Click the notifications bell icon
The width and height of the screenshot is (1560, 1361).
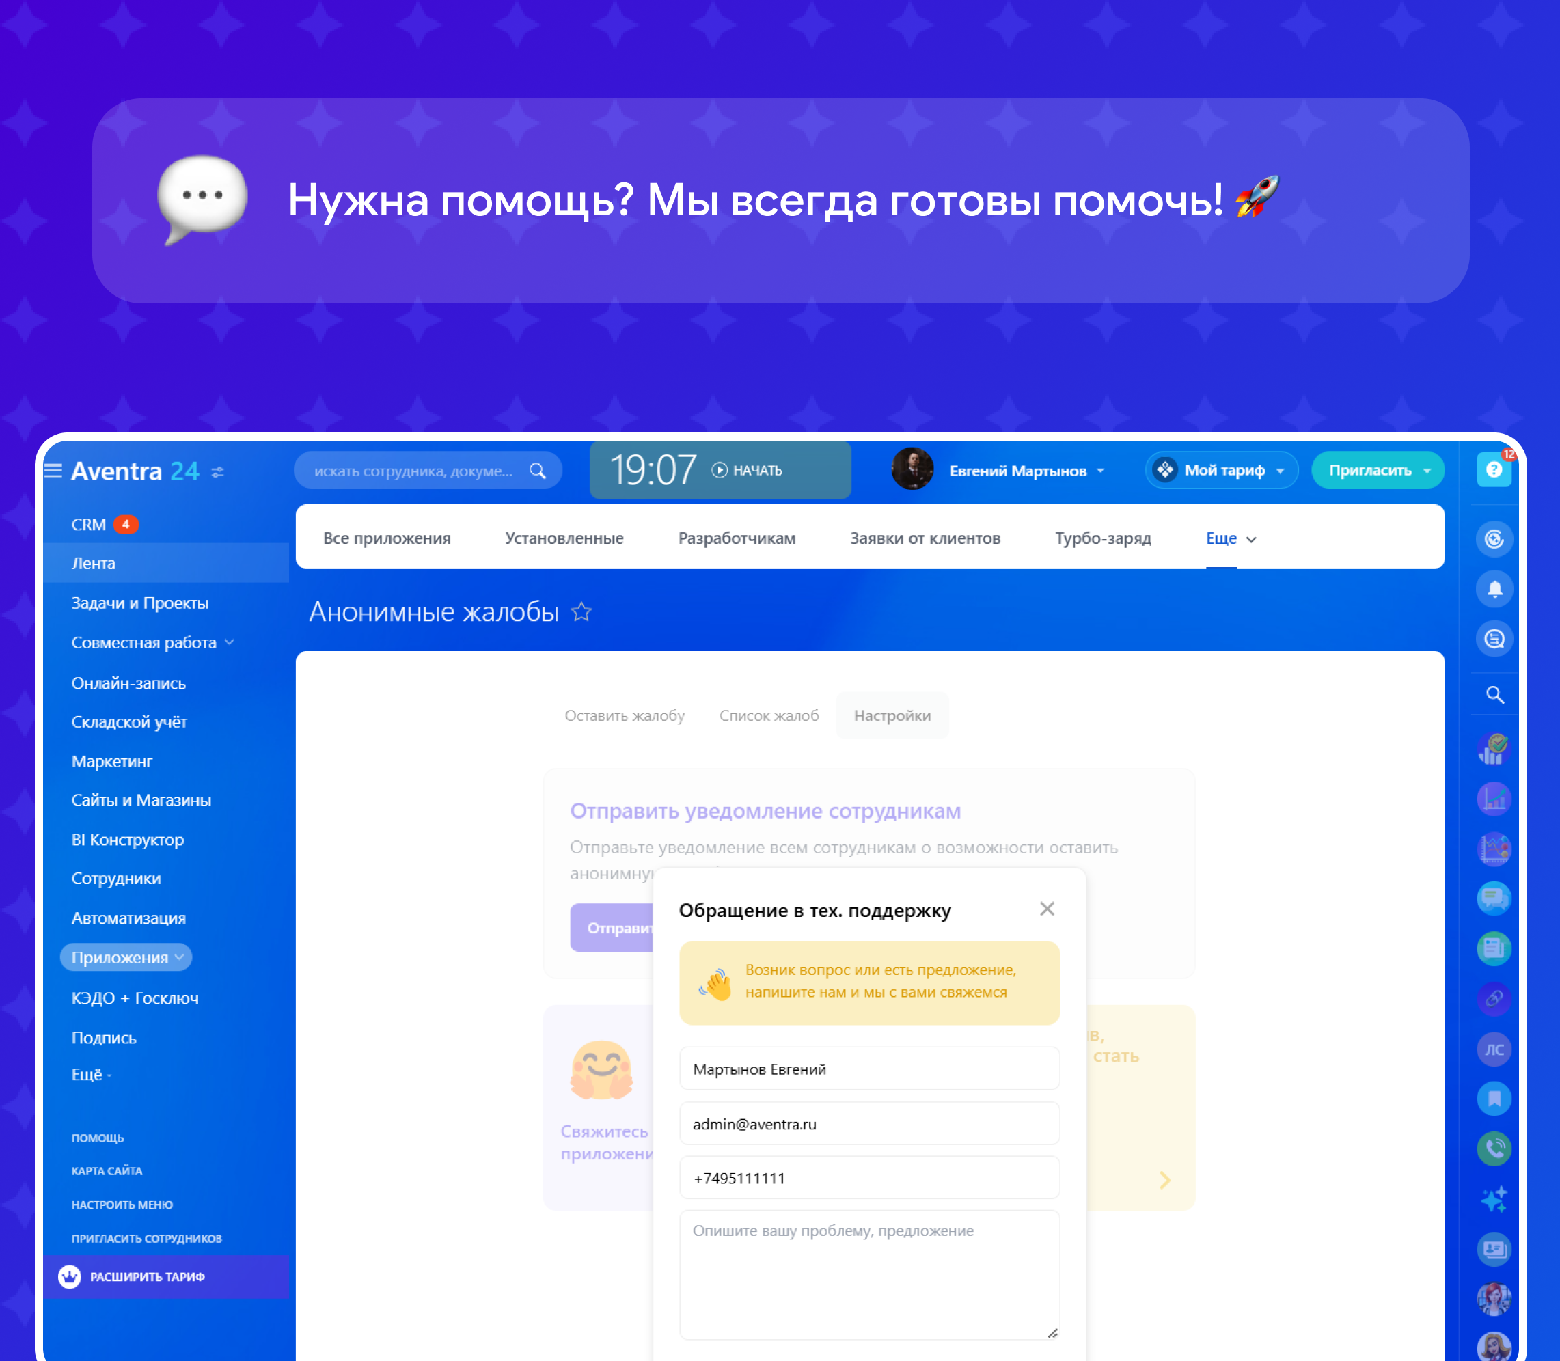click(x=1494, y=590)
